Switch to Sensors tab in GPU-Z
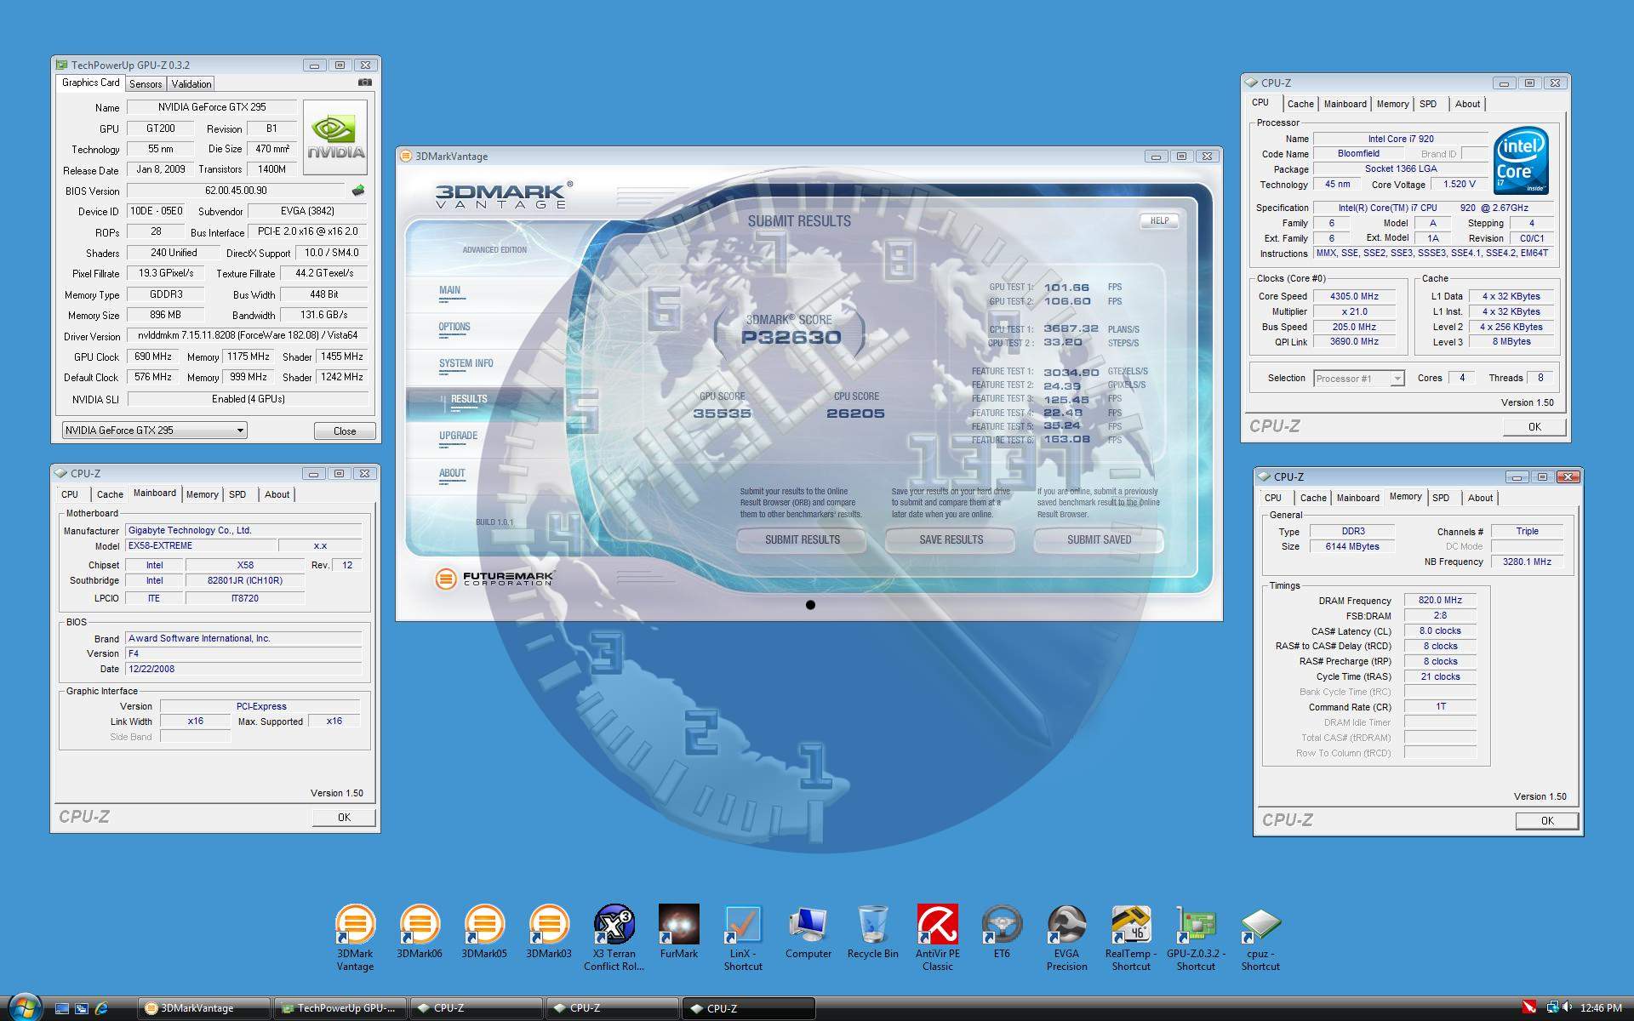This screenshot has width=1634, height=1021. click(x=146, y=84)
